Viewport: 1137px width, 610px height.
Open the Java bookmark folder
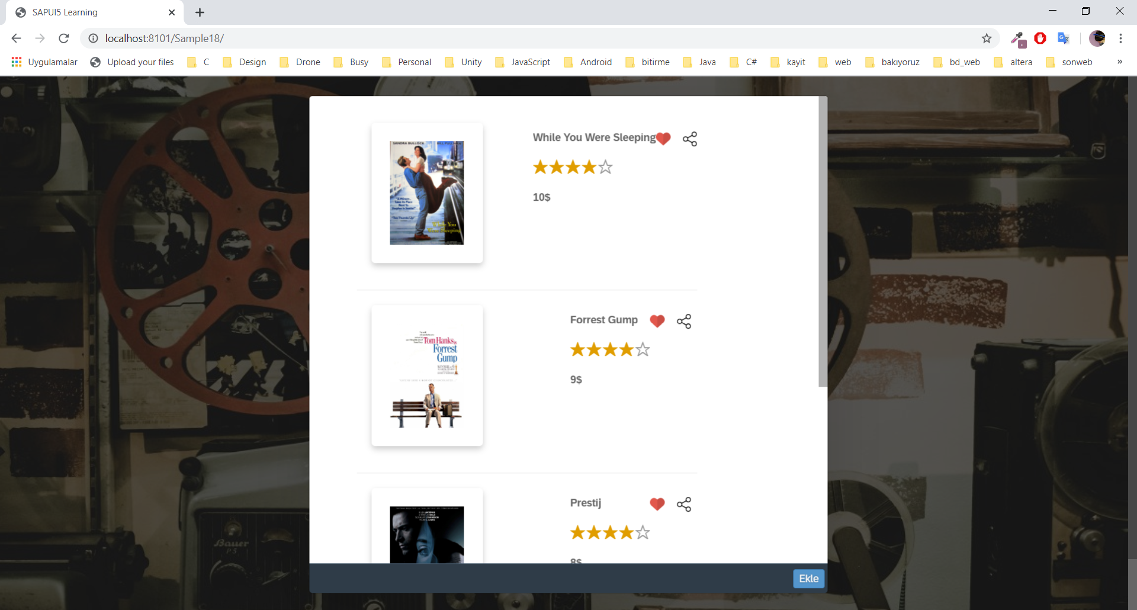699,62
